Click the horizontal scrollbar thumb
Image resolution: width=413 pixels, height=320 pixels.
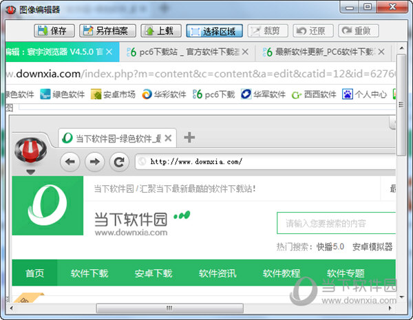pos(169,308)
